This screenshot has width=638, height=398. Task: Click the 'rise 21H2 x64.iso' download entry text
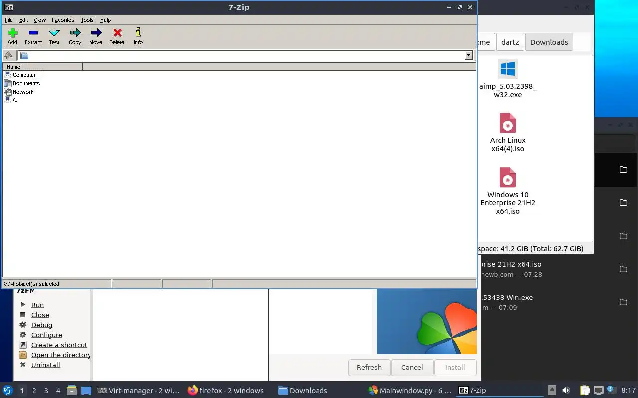(x=511, y=264)
